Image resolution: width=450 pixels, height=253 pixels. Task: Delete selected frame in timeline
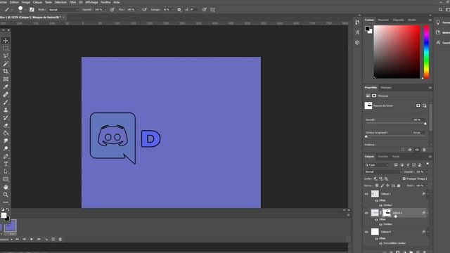click(x=60, y=239)
